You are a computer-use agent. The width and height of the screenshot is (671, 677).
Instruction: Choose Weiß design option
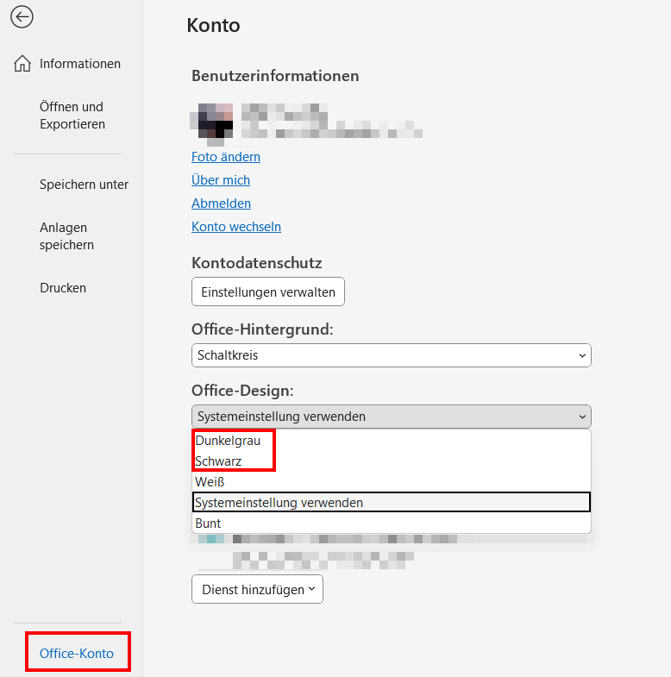392,482
